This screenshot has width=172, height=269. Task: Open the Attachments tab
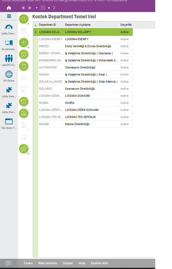(47, 263)
